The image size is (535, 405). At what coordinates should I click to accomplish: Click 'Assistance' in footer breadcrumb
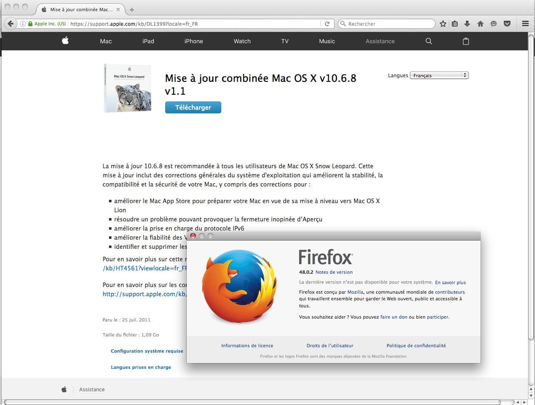92,390
